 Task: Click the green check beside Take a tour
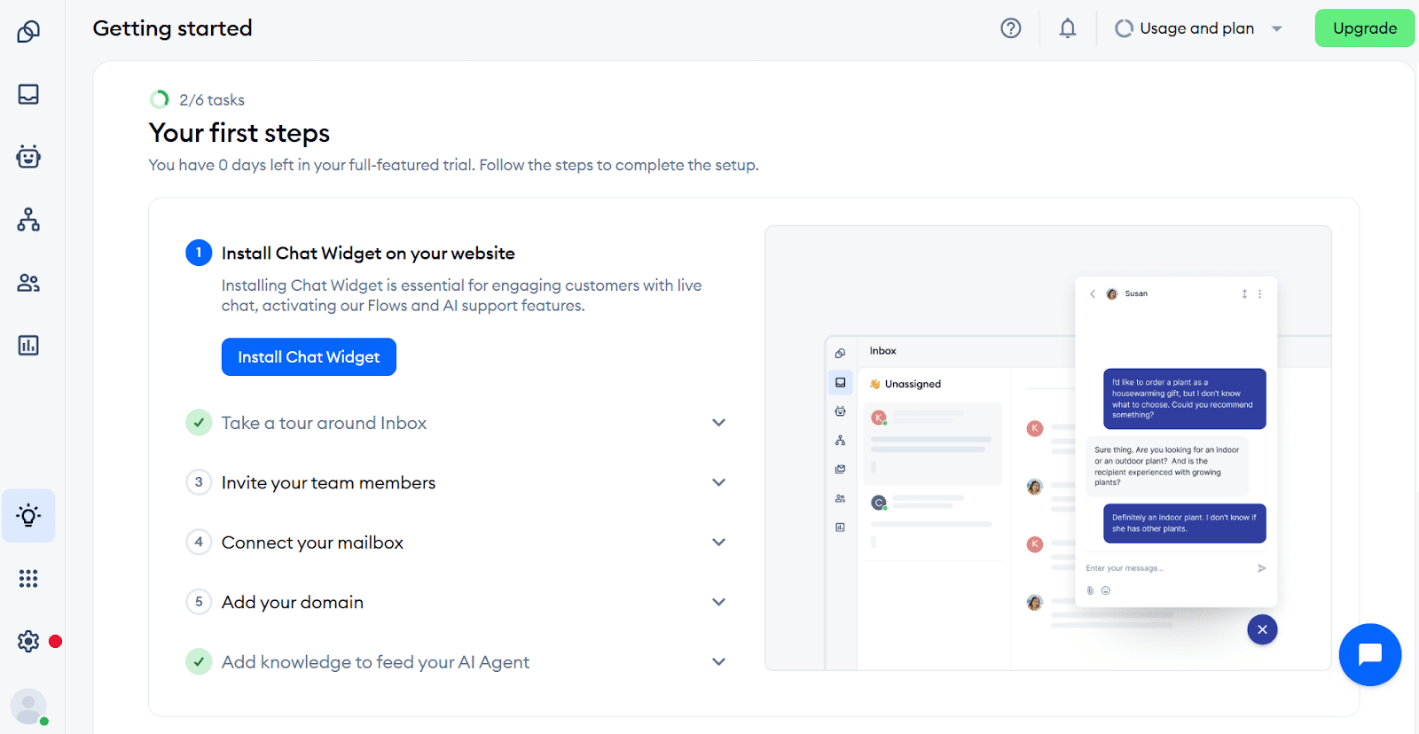pos(199,423)
